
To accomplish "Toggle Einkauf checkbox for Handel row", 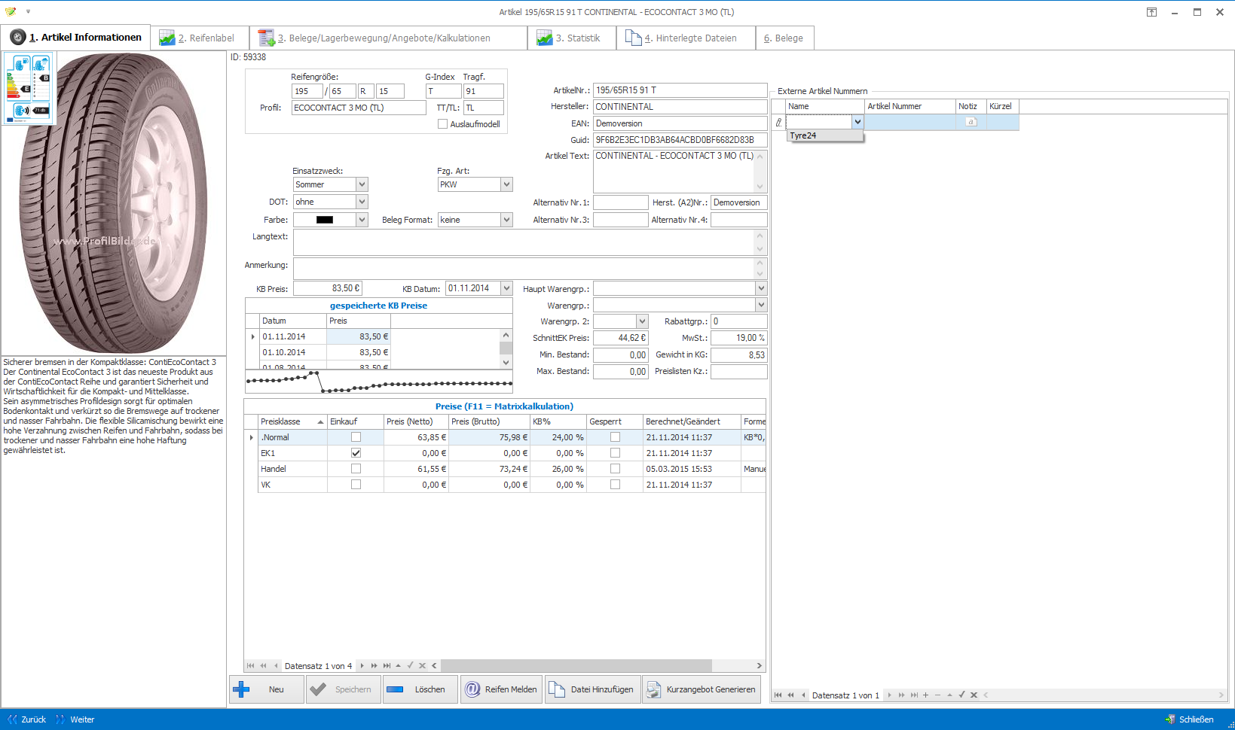I will (356, 469).
